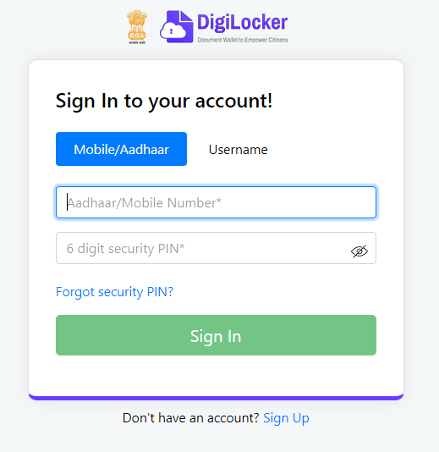439x452 pixels.
Task: Click the blinking text cursor in Aadhaar field
Action: pyautogui.click(x=67, y=202)
